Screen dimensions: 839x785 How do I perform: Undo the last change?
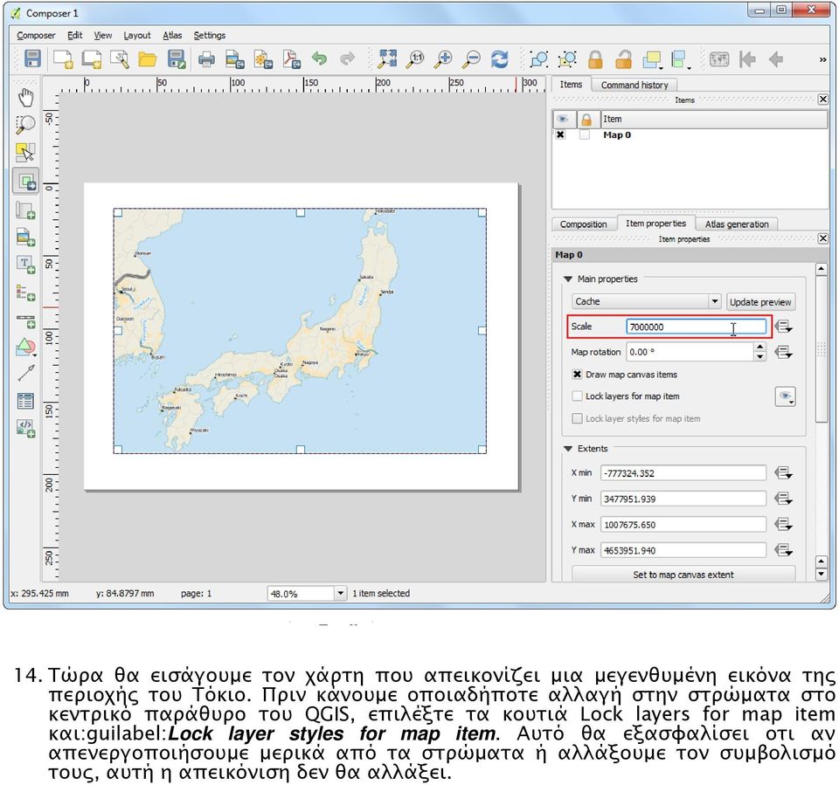click(320, 59)
